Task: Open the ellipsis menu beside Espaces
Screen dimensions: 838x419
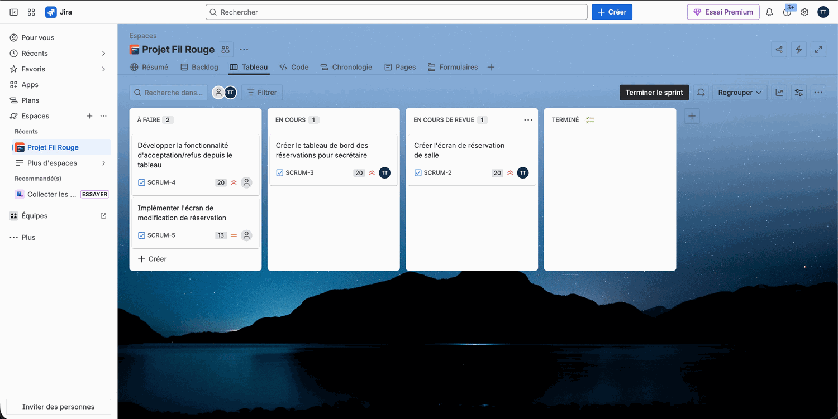Action: point(103,116)
